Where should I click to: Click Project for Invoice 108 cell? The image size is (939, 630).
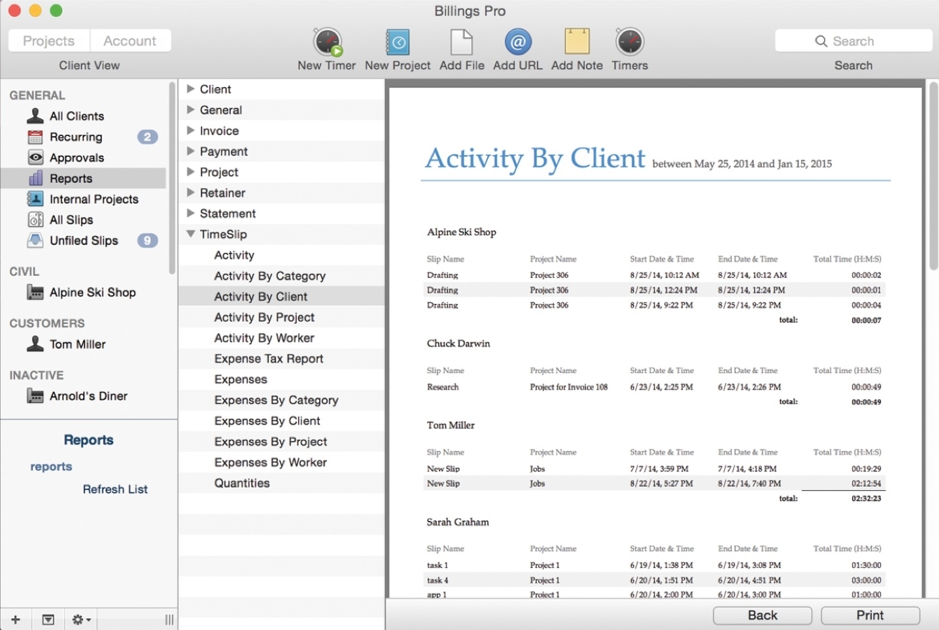[x=569, y=387]
